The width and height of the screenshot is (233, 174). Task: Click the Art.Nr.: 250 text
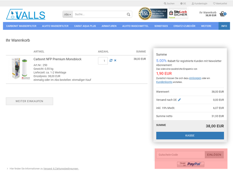pos(40,65)
